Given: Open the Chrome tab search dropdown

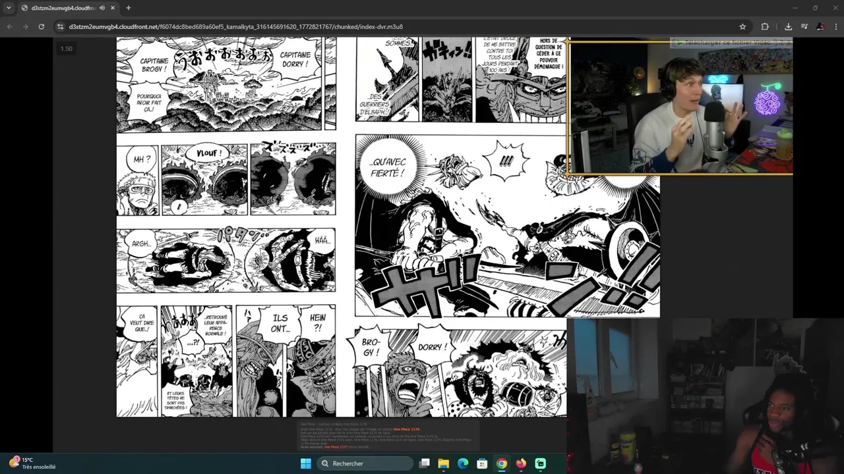Looking at the screenshot, I should (9, 8).
